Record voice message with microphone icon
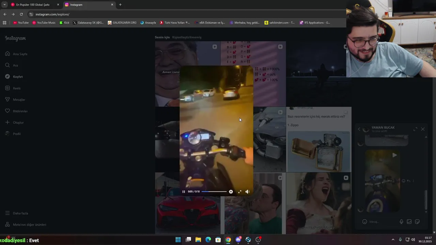Screen dimensions: 436x245 coord(401,222)
